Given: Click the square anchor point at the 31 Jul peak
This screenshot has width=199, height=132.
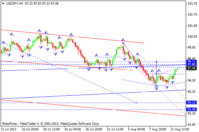Looking at the screenshot, I should click(x=123, y=43).
